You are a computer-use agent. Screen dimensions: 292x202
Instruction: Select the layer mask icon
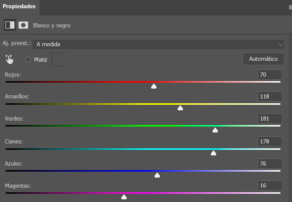point(23,25)
